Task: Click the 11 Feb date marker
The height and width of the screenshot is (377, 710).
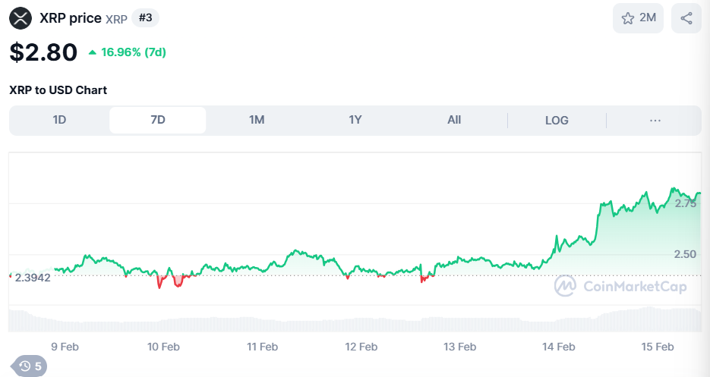Action: coord(262,347)
